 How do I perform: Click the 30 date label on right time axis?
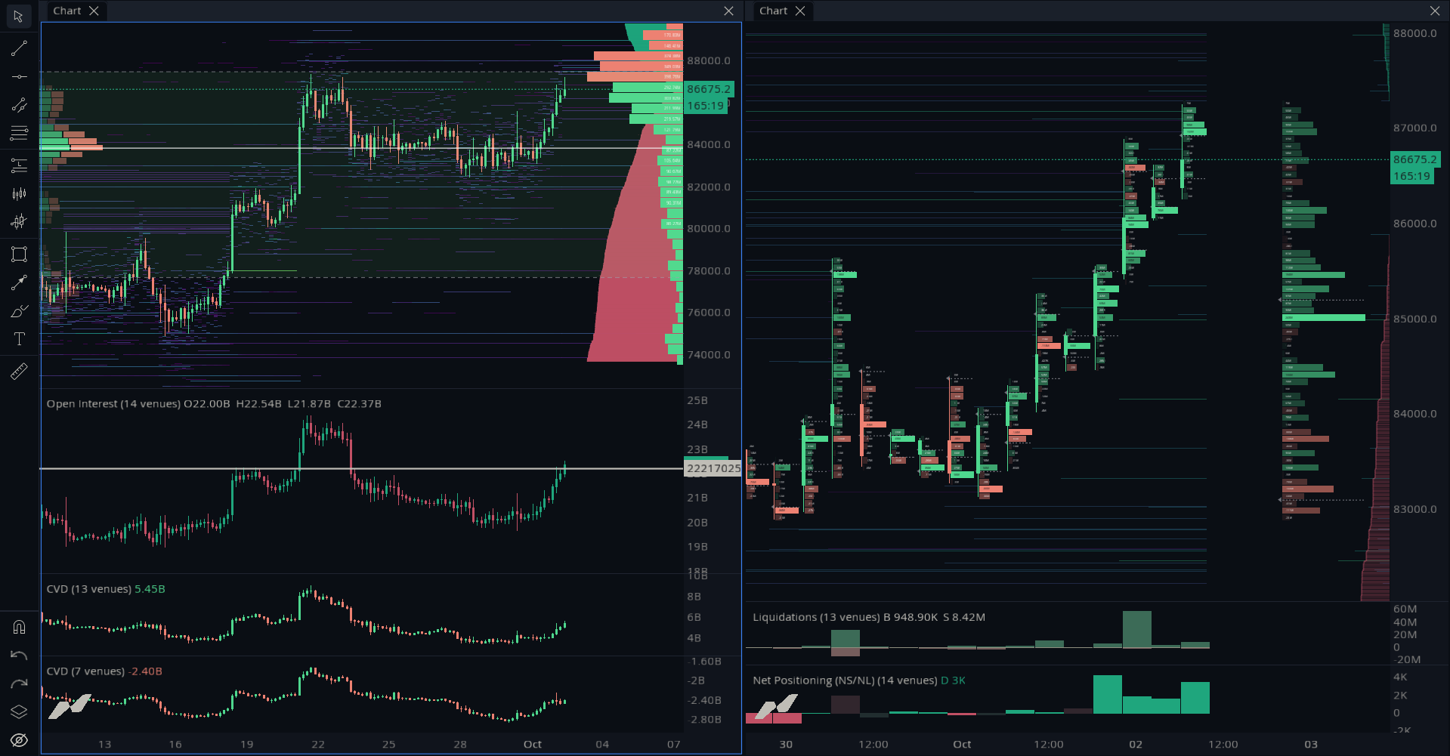pyautogui.click(x=786, y=744)
